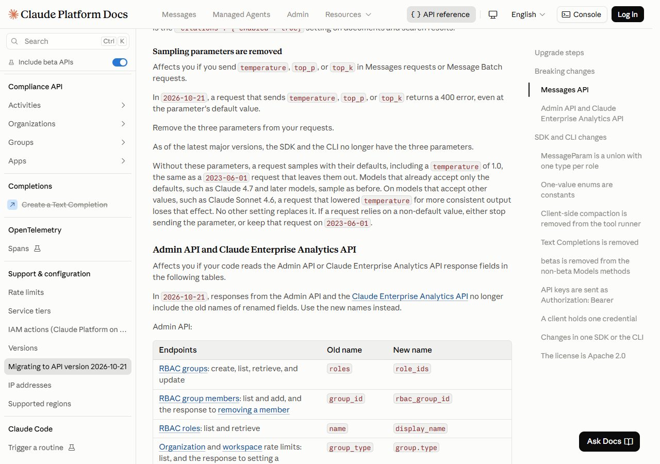Open the API reference tab
This screenshot has height=464, width=660.
click(x=441, y=14)
